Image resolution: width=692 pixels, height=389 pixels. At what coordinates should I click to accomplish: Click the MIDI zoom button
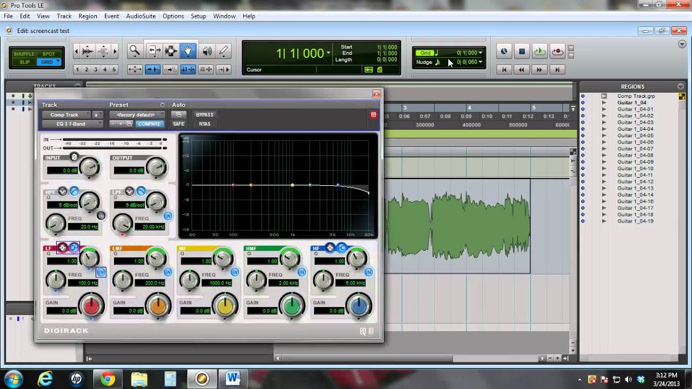(x=103, y=51)
